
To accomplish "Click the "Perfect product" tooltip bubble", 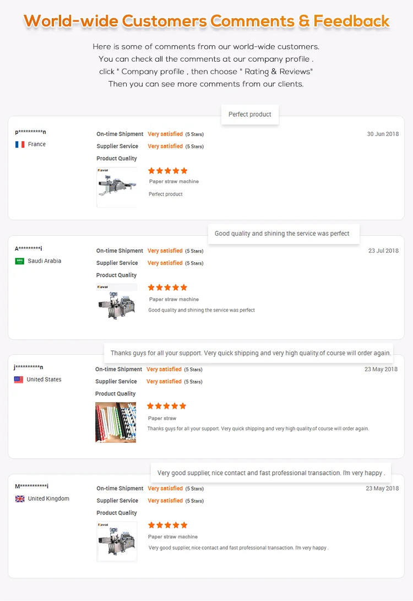I will [250, 115].
